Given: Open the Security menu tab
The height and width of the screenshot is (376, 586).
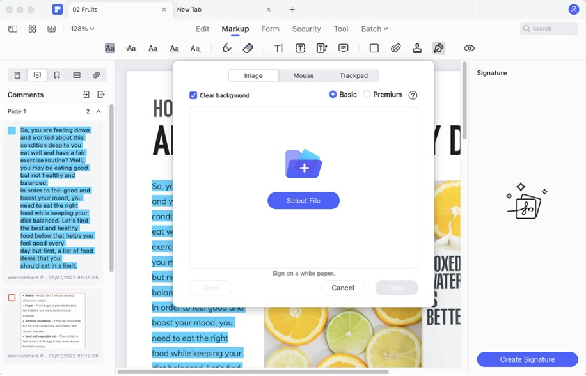Looking at the screenshot, I should coord(306,29).
